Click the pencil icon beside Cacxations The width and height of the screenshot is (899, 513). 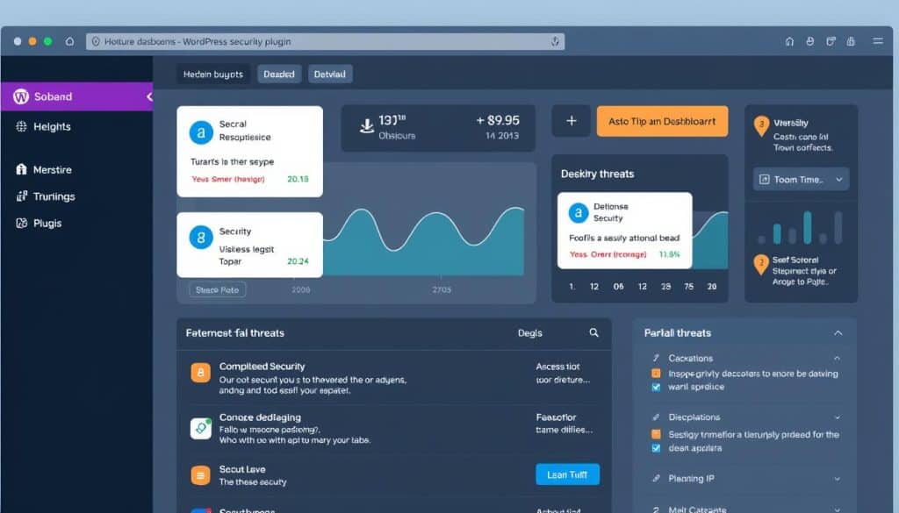pos(656,358)
